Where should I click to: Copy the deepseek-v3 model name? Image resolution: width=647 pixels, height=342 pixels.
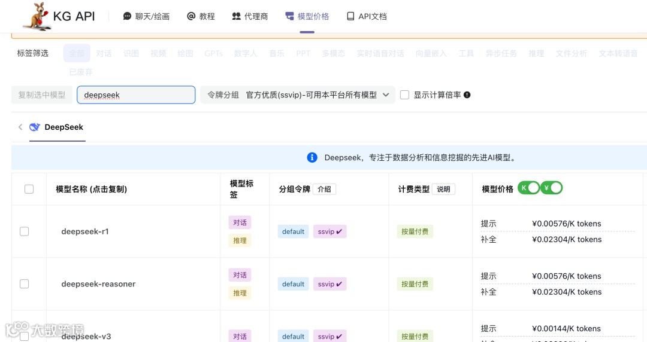click(86, 336)
